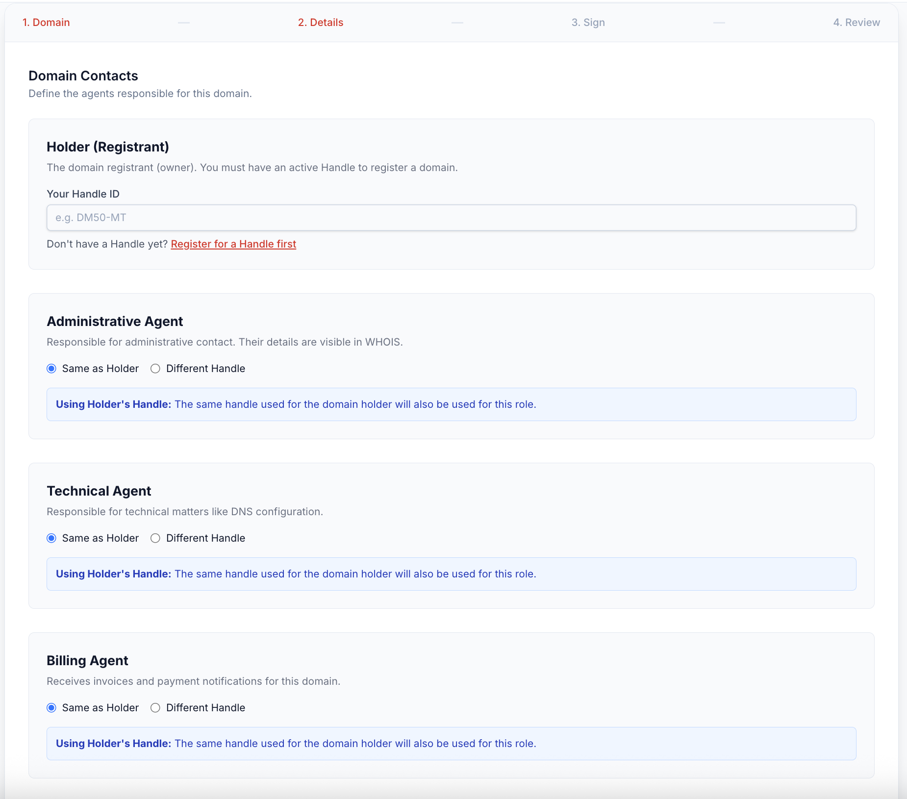The height and width of the screenshot is (799, 907).
Task: Click the Holder (Registrant) section title
Action: [108, 147]
